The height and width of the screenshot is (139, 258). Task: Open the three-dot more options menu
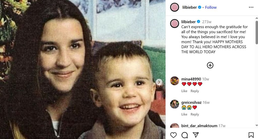[251, 7]
